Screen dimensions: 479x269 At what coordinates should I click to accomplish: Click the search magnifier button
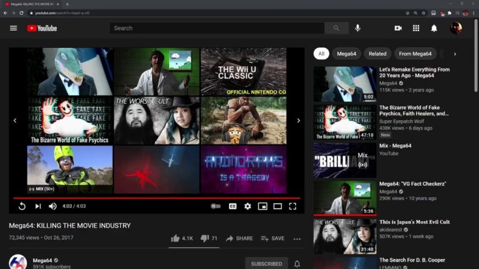tap(336, 28)
